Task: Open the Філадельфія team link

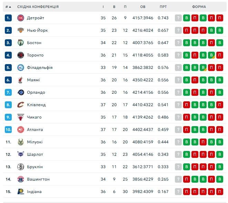Action: point(40,68)
